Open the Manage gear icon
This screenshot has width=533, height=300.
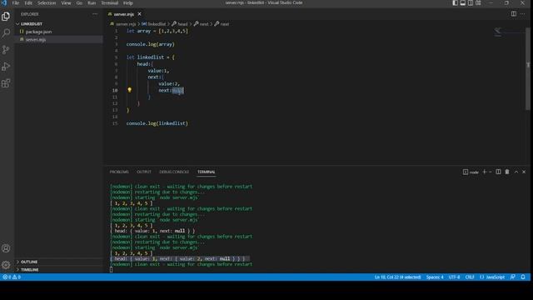pos(6,265)
